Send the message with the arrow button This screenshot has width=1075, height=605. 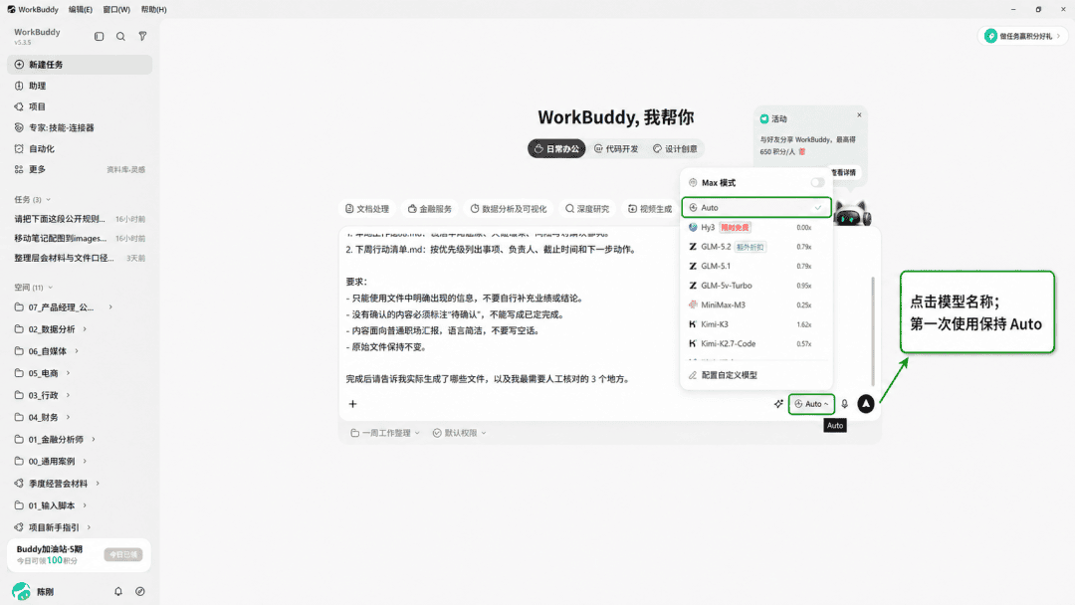point(866,404)
